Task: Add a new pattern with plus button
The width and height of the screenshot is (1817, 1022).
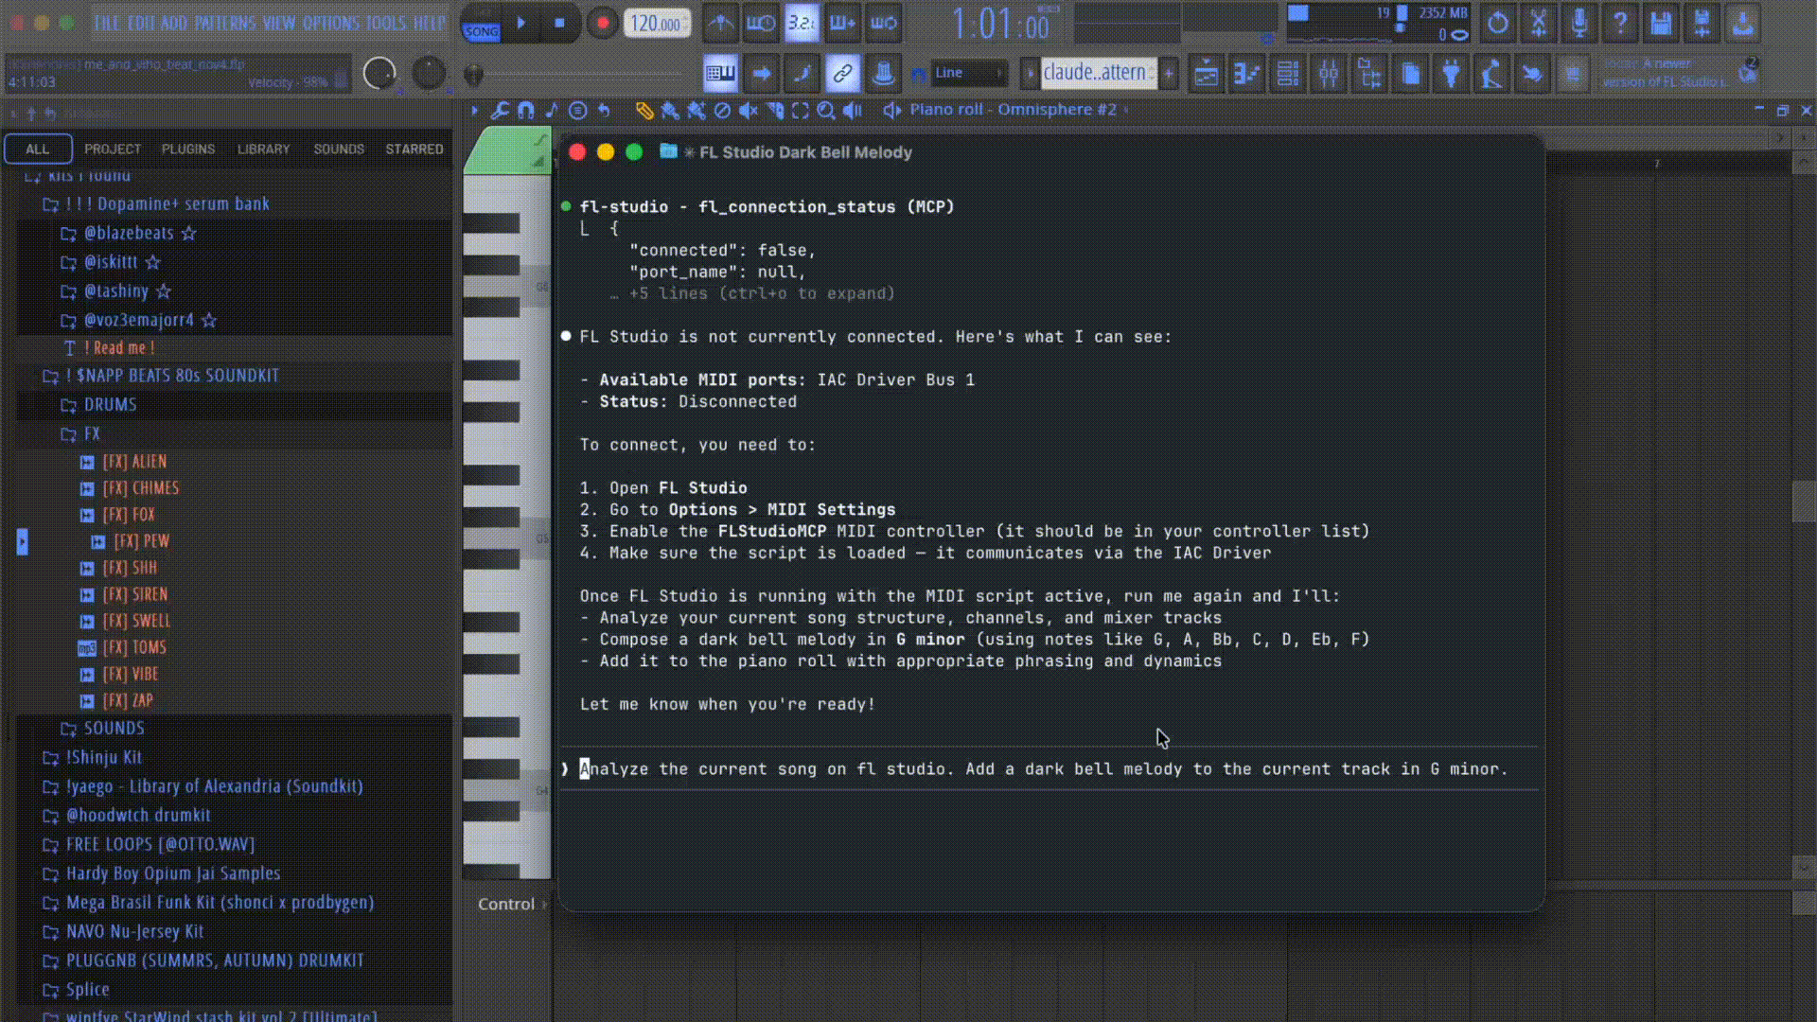Action: pos(1170,73)
